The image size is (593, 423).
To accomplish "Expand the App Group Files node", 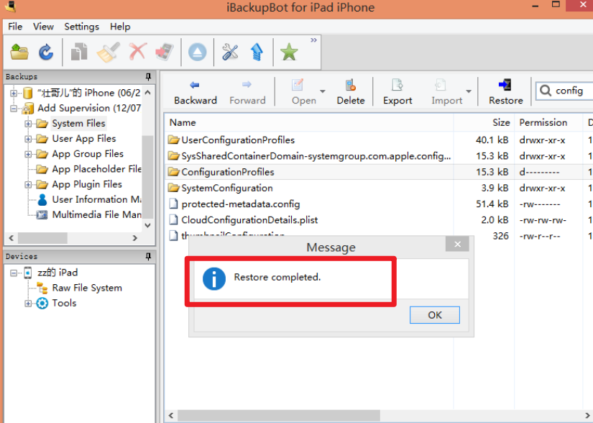I will click(x=28, y=154).
